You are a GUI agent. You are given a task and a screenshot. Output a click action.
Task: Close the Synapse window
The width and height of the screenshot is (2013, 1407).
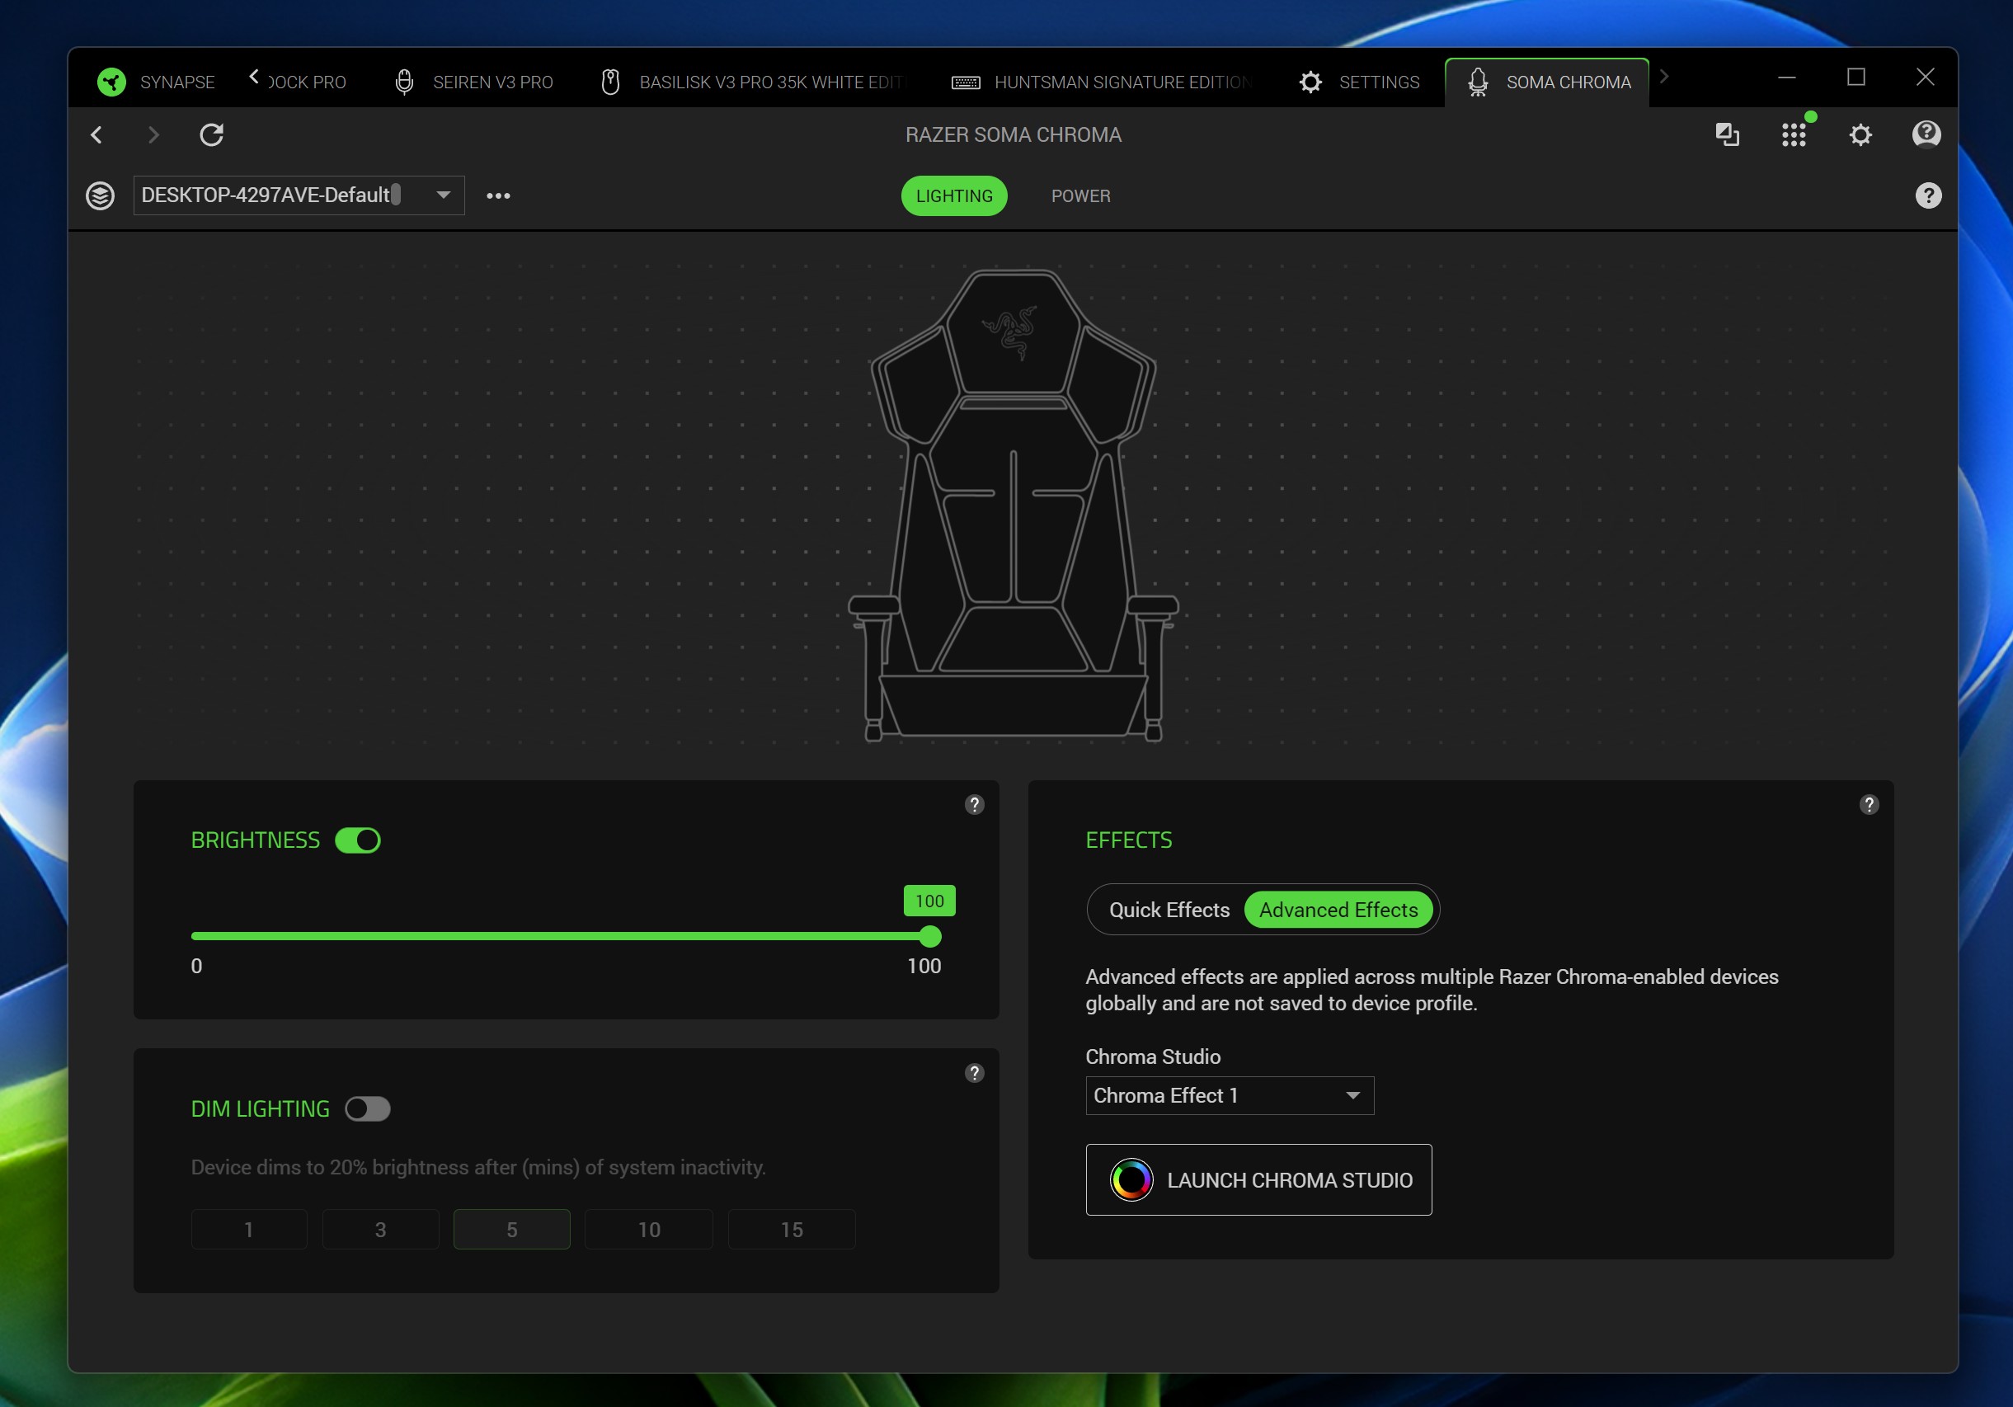pyautogui.click(x=1926, y=78)
